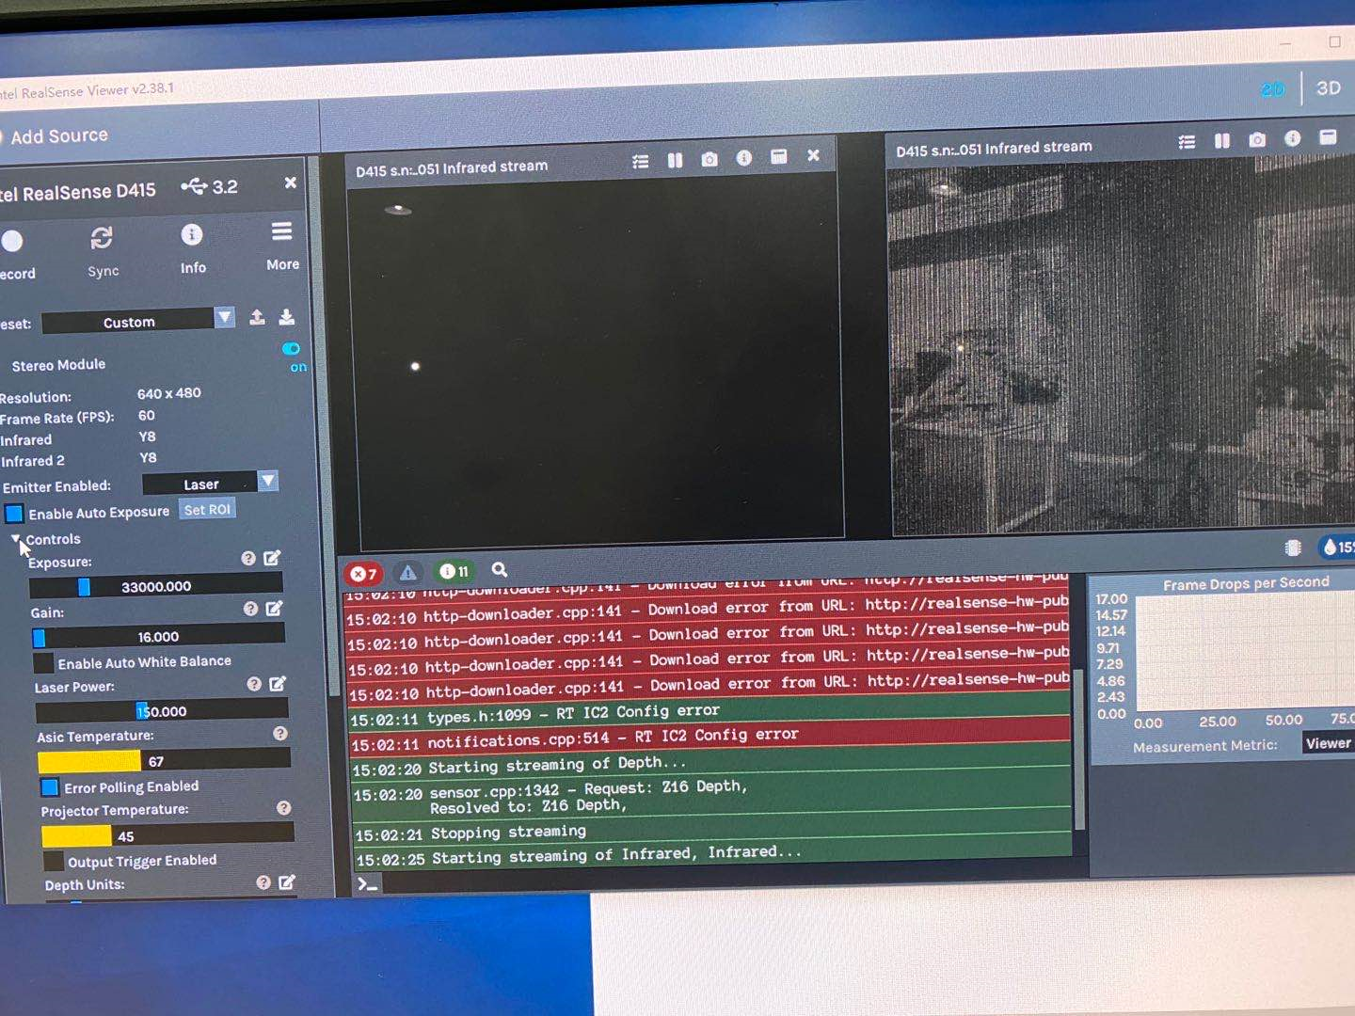Filter log by the 11 info badge
The image size is (1355, 1016).
pos(454,571)
